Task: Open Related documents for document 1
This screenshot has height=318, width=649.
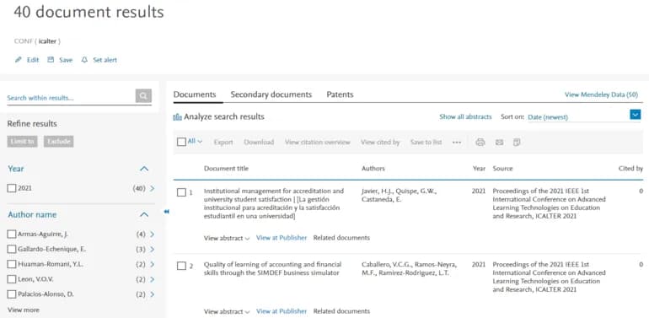Action: click(341, 238)
